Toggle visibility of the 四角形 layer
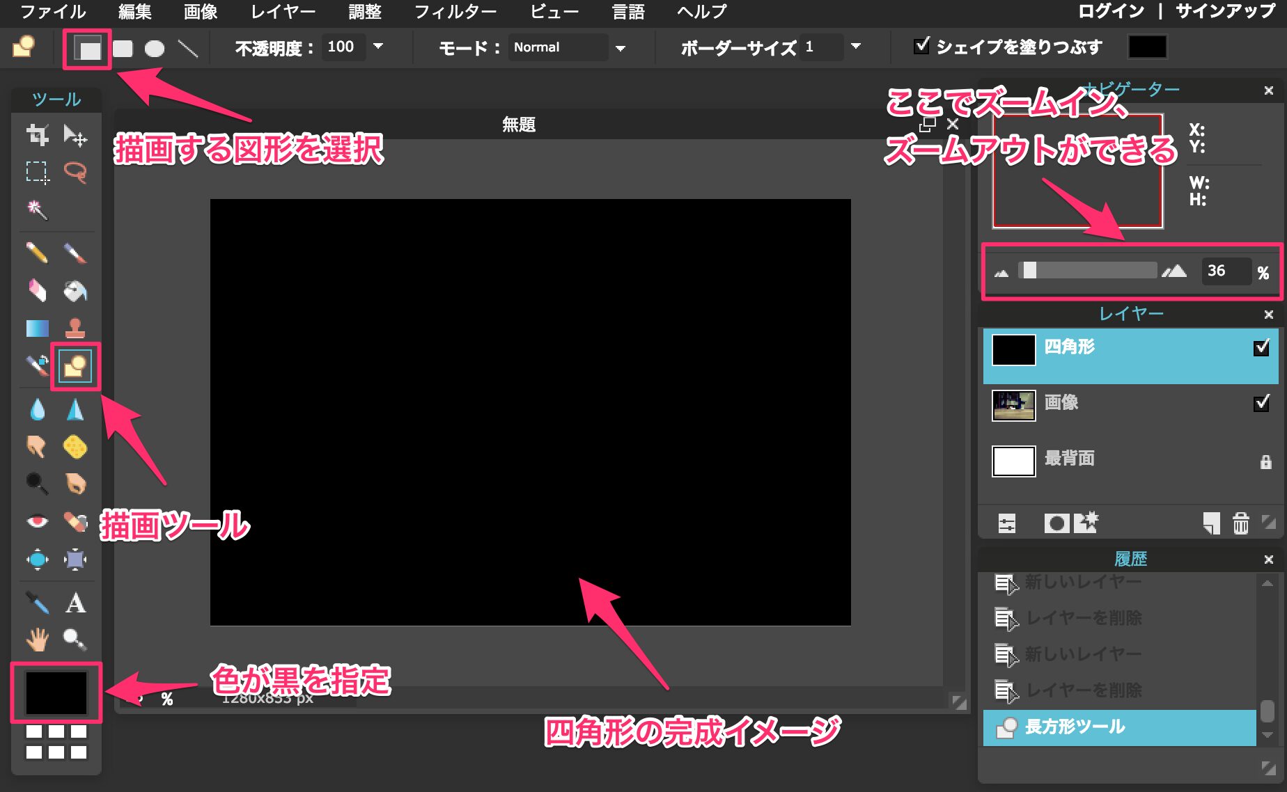 click(x=1261, y=347)
